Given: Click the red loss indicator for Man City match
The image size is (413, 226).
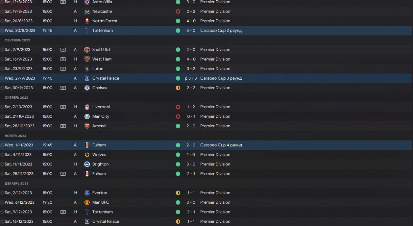Looking at the screenshot, I should tap(178, 116).
